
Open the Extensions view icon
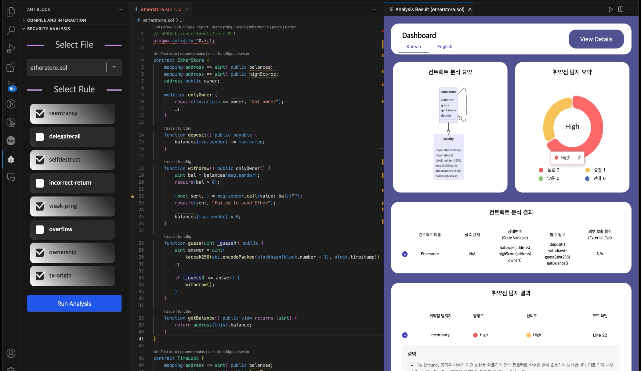tap(11, 67)
